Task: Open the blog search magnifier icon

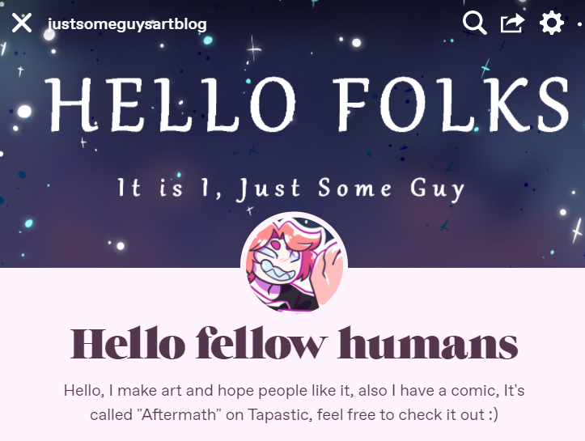Action: 475,23
